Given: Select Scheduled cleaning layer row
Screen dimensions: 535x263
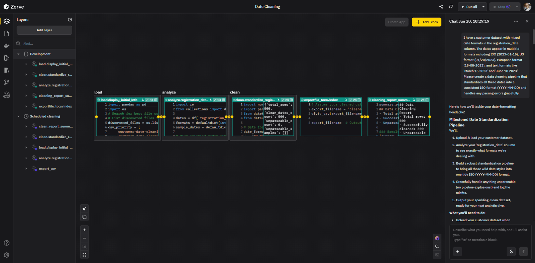Looking at the screenshot, I should (44, 116).
